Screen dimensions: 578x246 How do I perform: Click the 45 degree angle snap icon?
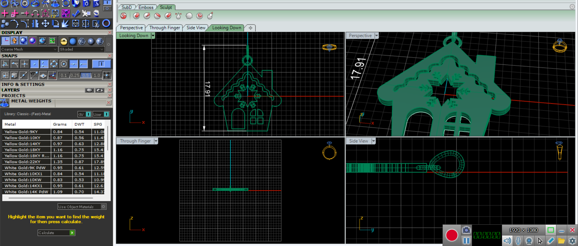[x=34, y=75]
